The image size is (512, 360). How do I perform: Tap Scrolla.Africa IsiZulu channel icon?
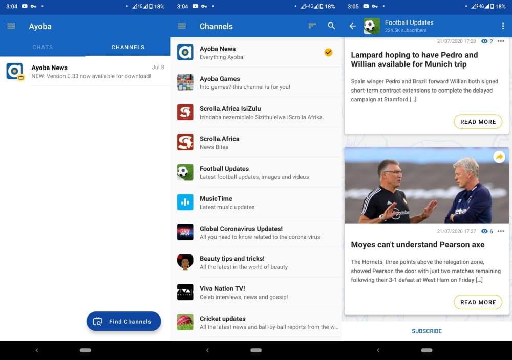coord(185,112)
